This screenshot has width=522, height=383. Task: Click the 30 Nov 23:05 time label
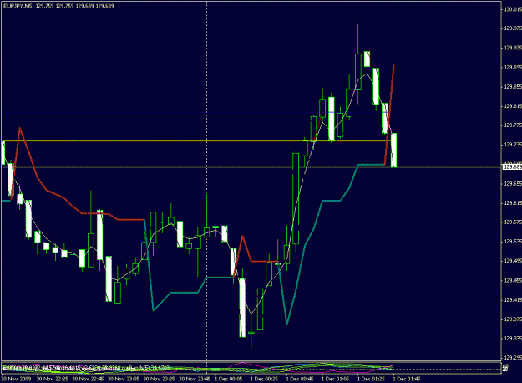pyautogui.click(x=124, y=379)
